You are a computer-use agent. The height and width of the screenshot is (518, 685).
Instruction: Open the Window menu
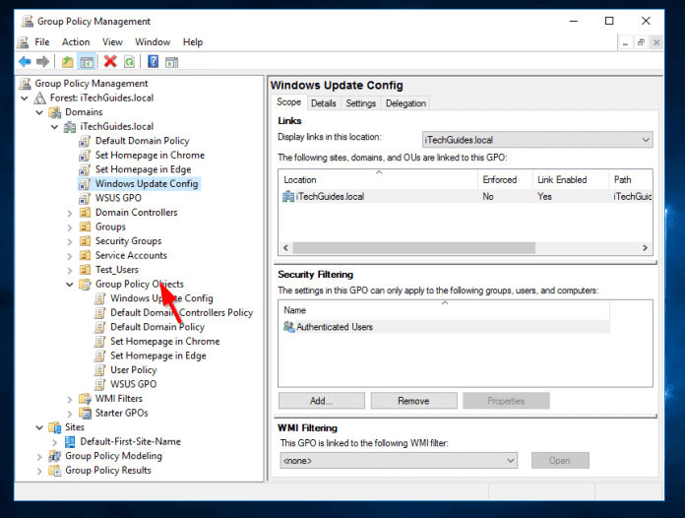pyautogui.click(x=153, y=42)
